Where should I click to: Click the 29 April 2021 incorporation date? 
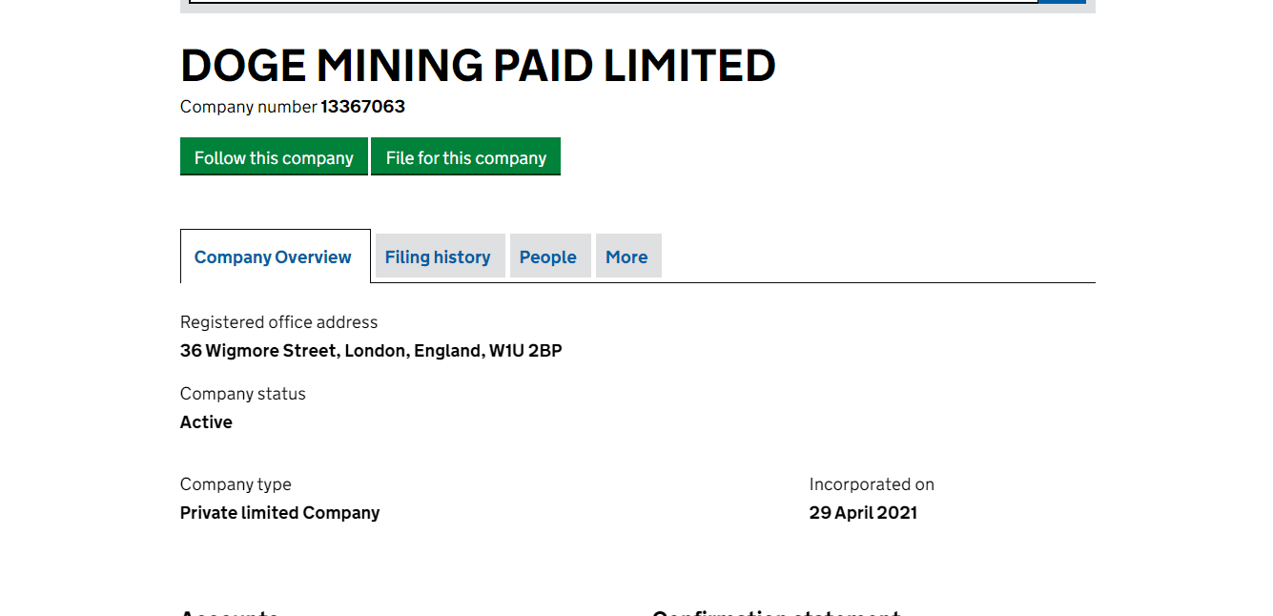[863, 513]
